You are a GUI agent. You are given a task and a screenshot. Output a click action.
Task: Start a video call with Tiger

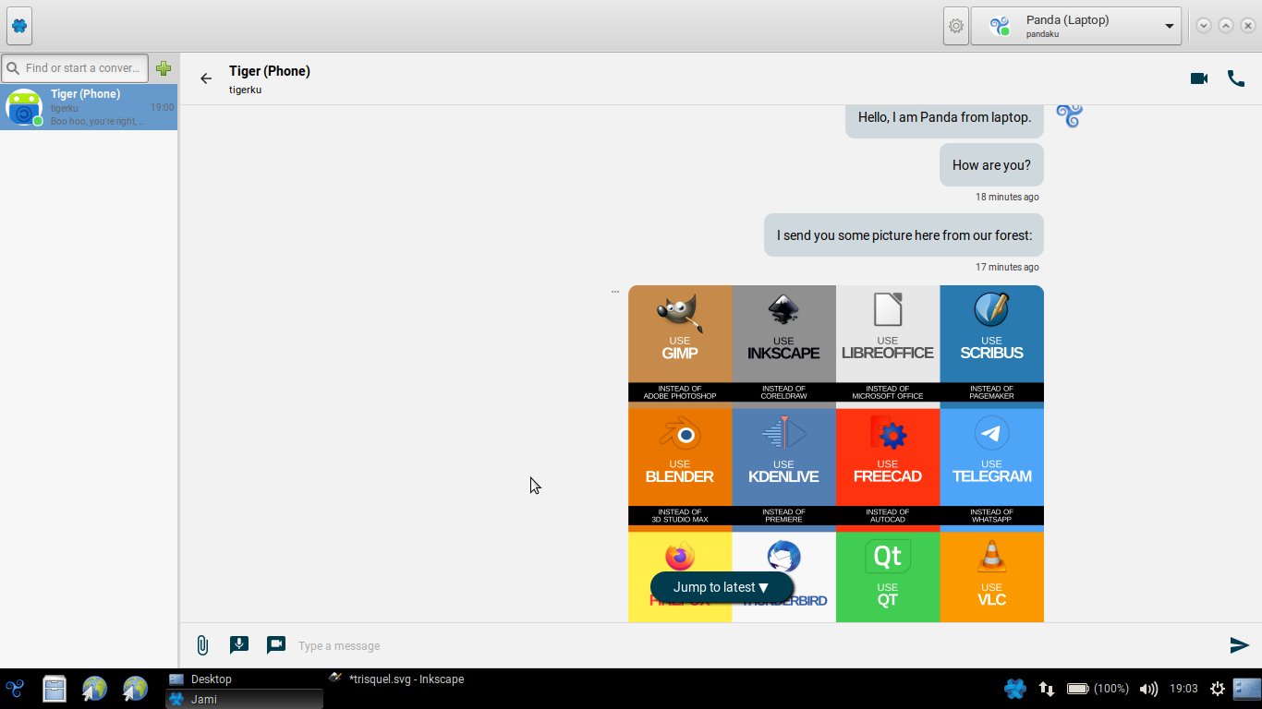[1199, 78]
